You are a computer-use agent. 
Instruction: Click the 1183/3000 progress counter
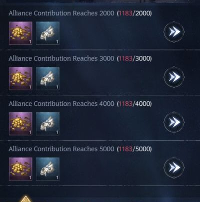pos(134,58)
